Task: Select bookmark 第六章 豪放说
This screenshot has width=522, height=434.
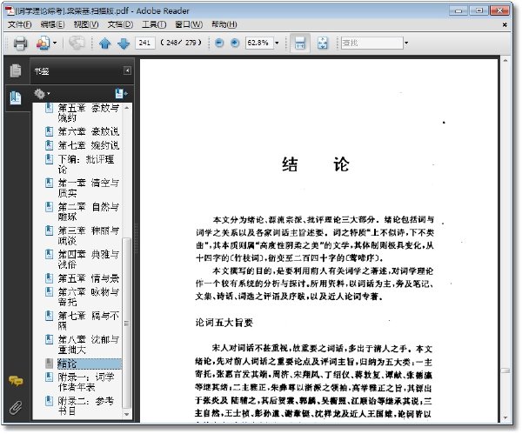Action: coord(88,131)
